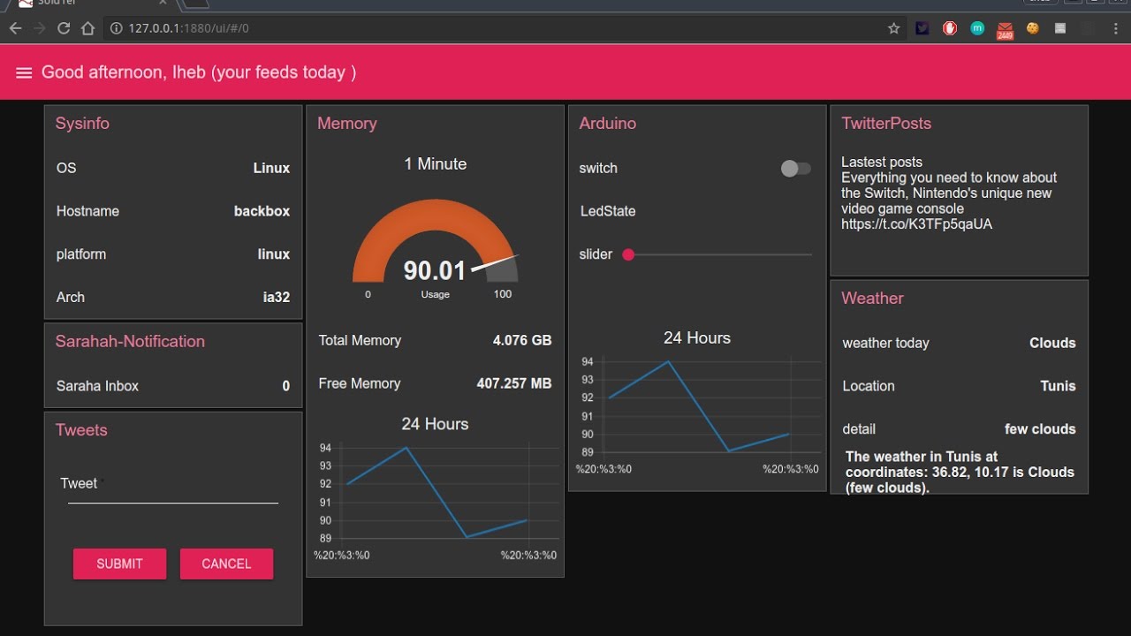Click the Arduino 24 Hours line chart
Screen dimensions: 1131x636
coord(697,413)
